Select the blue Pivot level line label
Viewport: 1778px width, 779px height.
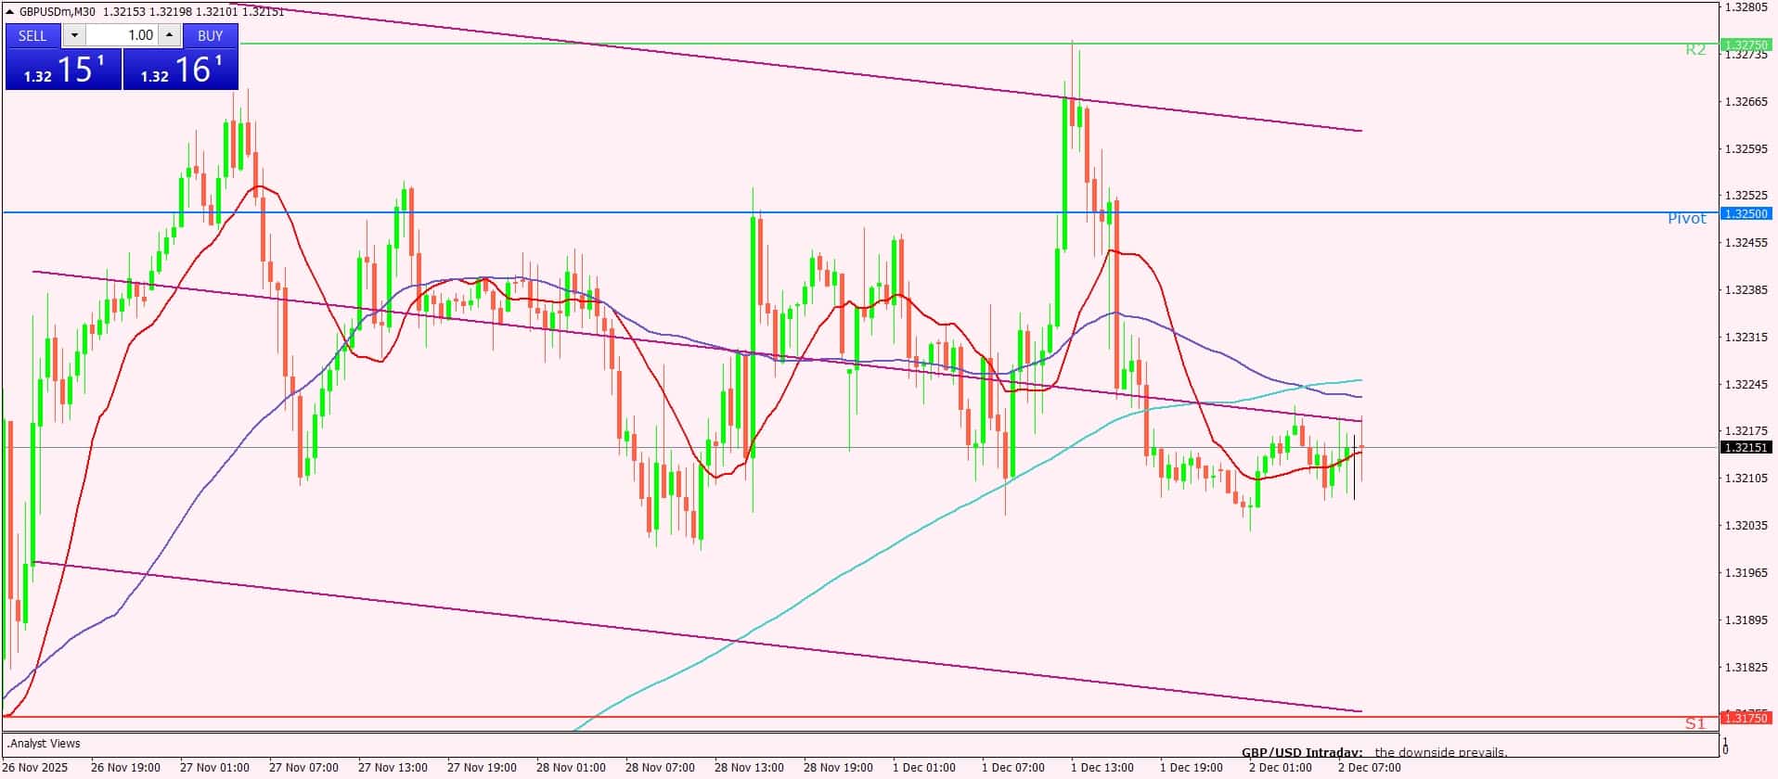1686,219
